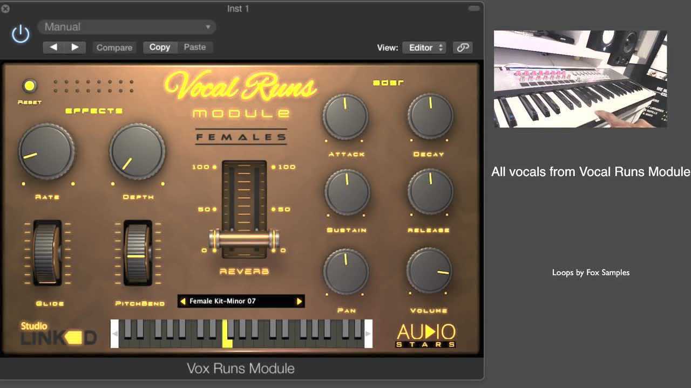Adjust the Release knob
This screenshot has width=691, height=388.
tap(430, 193)
